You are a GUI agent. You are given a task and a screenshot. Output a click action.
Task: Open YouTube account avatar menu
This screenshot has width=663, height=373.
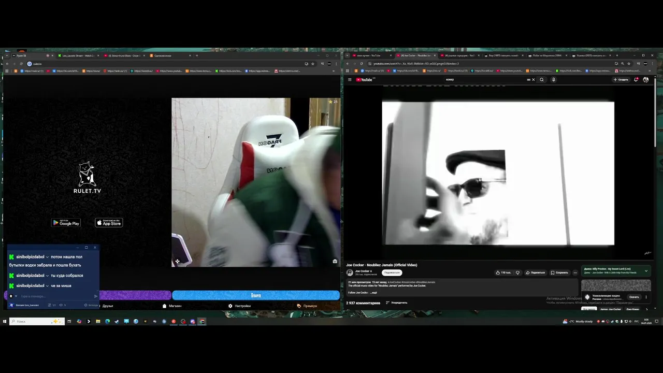tap(645, 80)
